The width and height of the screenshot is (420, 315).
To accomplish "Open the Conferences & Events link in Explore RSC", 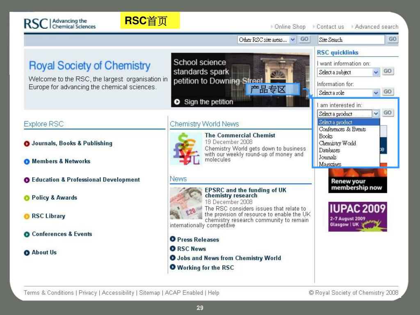I will coord(62,234).
